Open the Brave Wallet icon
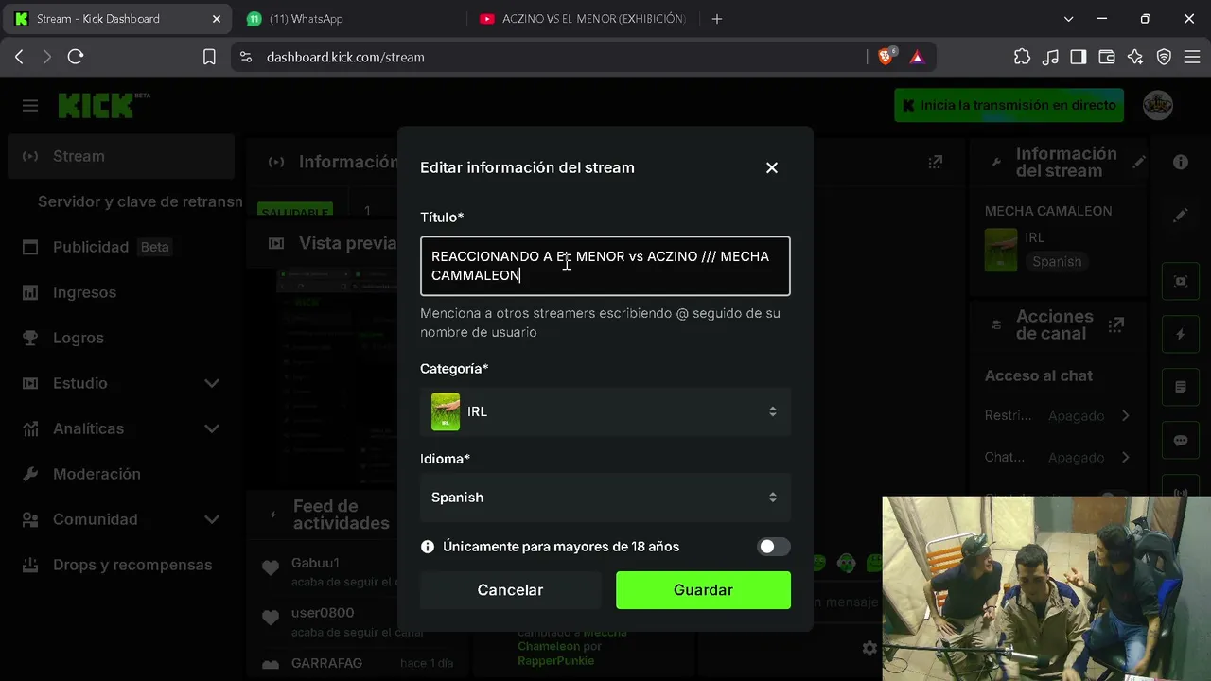The image size is (1211, 681). pos(1107,57)
